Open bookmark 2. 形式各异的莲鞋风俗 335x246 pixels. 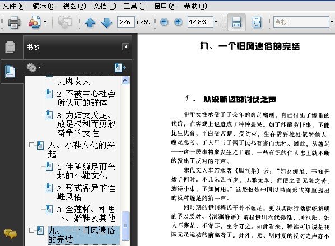tap(86, 192)
